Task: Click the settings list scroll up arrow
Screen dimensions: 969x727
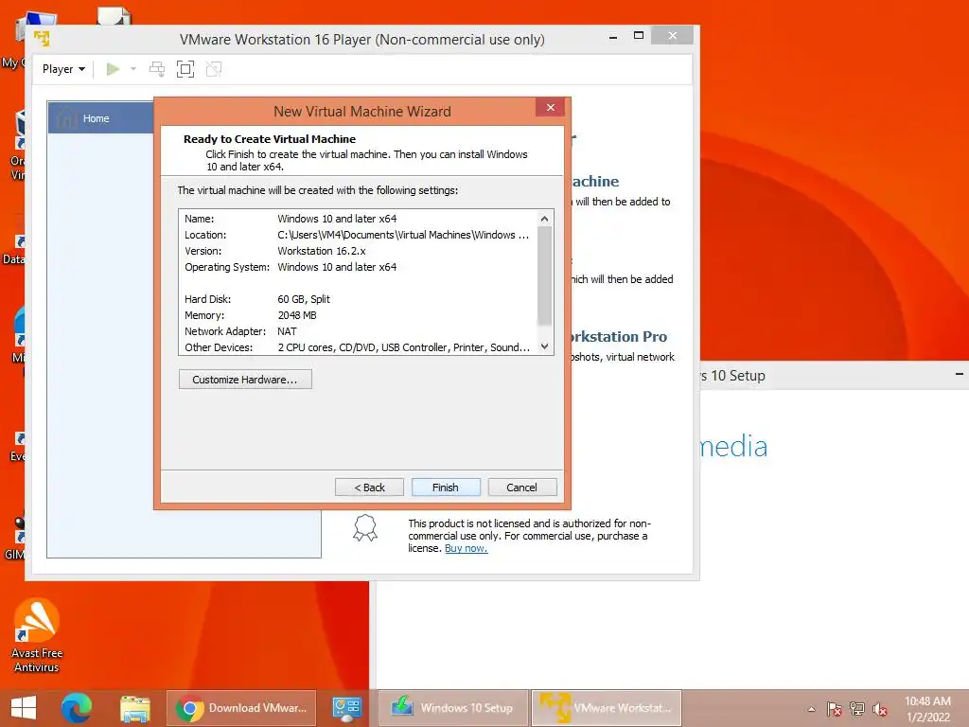Action: point(544,219)
